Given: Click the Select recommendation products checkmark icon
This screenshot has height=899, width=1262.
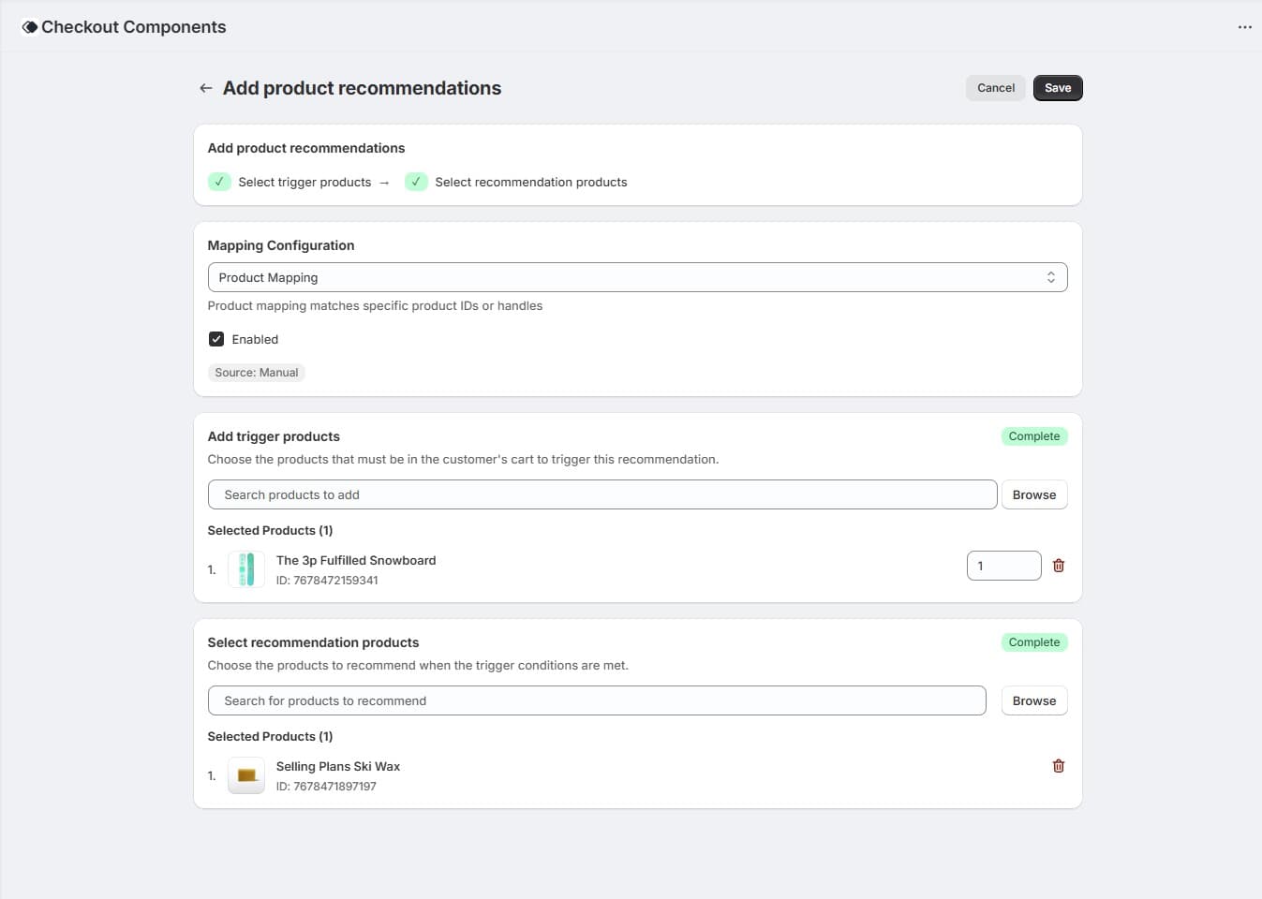Looking at the screenshot, I should [x=416, y=182].
